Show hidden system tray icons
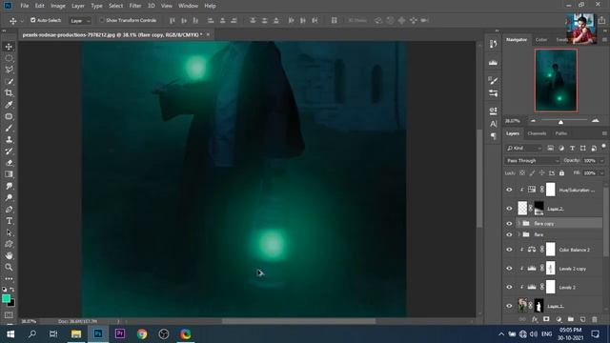Image resolution: width=610 pixels, height=343 pixels. 501,334
